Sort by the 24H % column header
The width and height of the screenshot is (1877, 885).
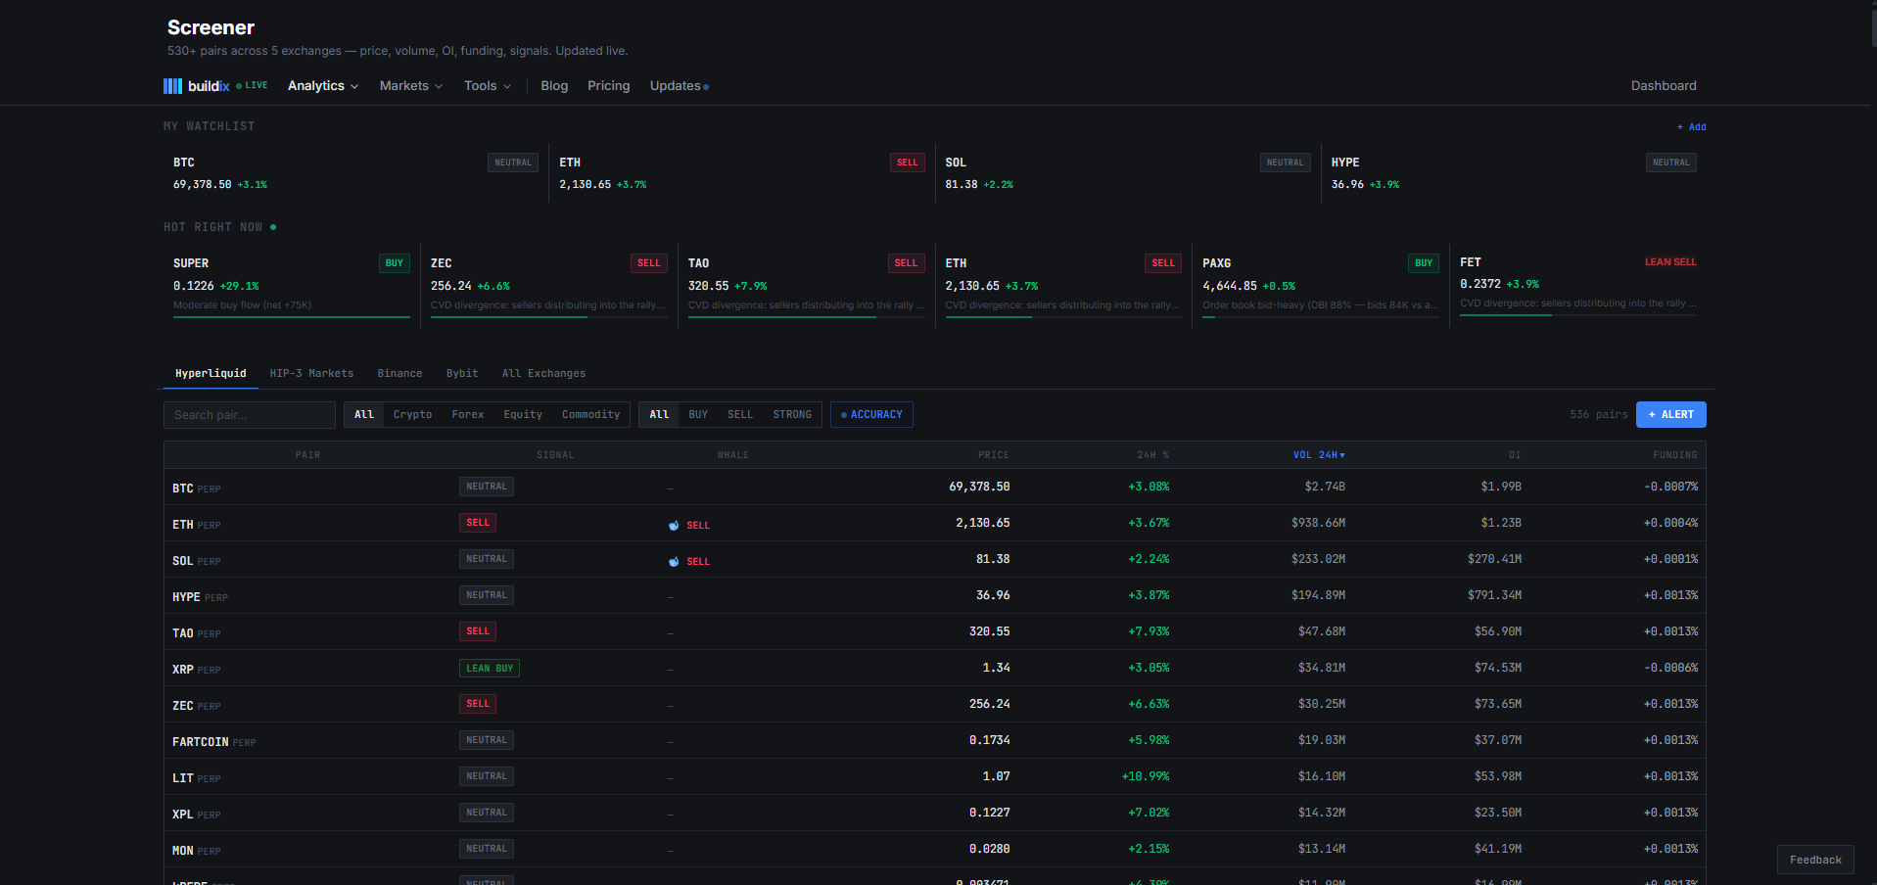point(1152,455)
